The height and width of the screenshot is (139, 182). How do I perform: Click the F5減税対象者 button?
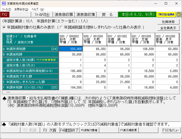(x=89, y=130)
